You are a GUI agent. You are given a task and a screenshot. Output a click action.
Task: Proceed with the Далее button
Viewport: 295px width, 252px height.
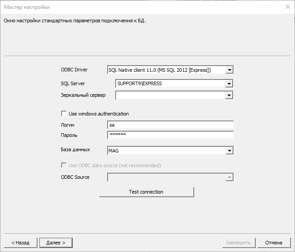tap(56, 243)
